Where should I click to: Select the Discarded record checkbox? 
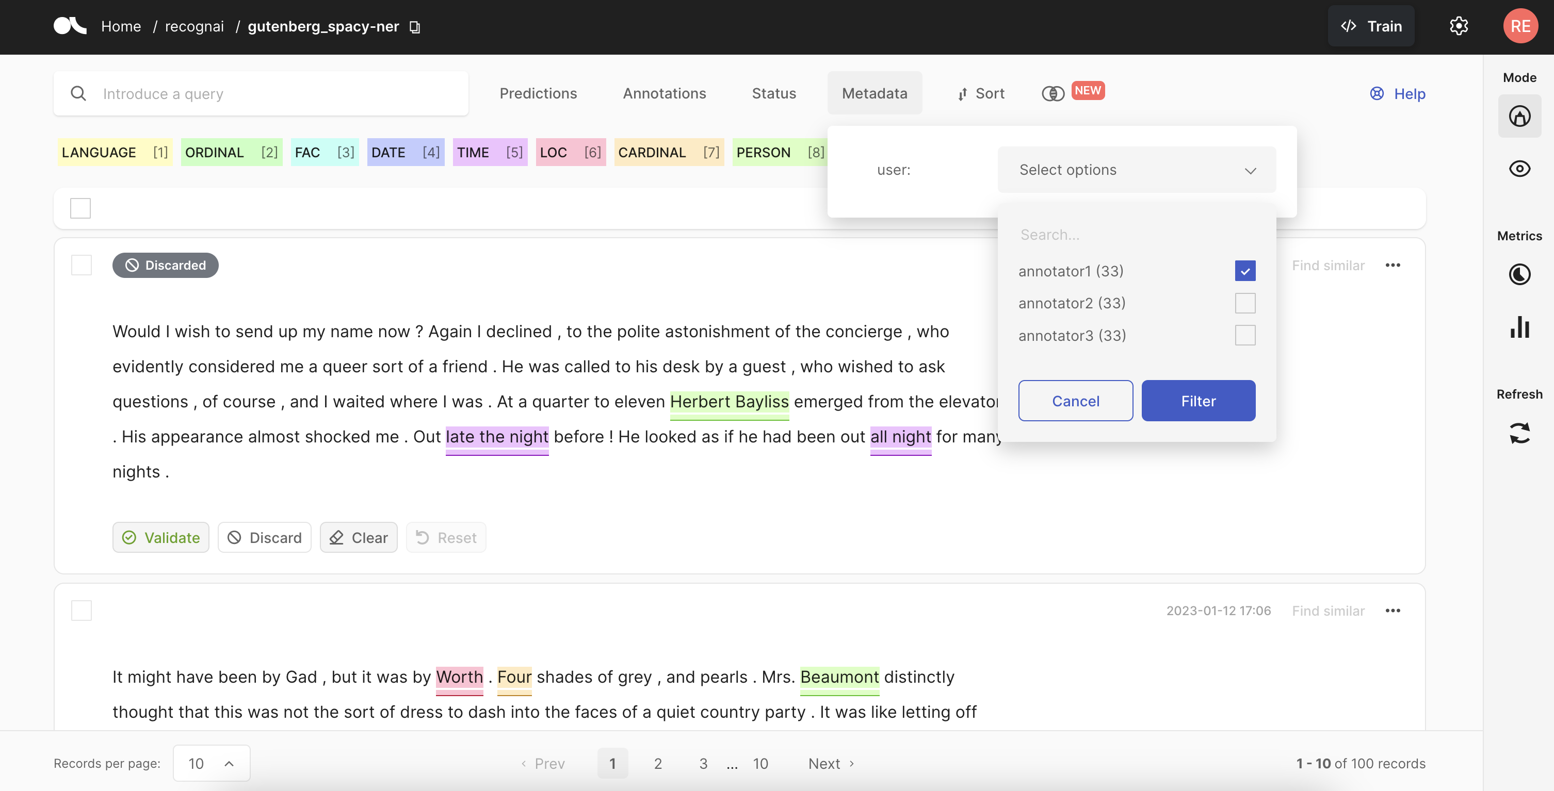tap(82, 265)
